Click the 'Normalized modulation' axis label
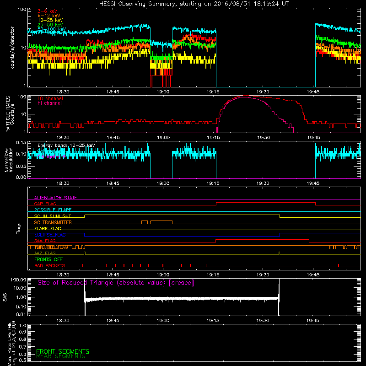The image size is (366, 366). point(9,160)
